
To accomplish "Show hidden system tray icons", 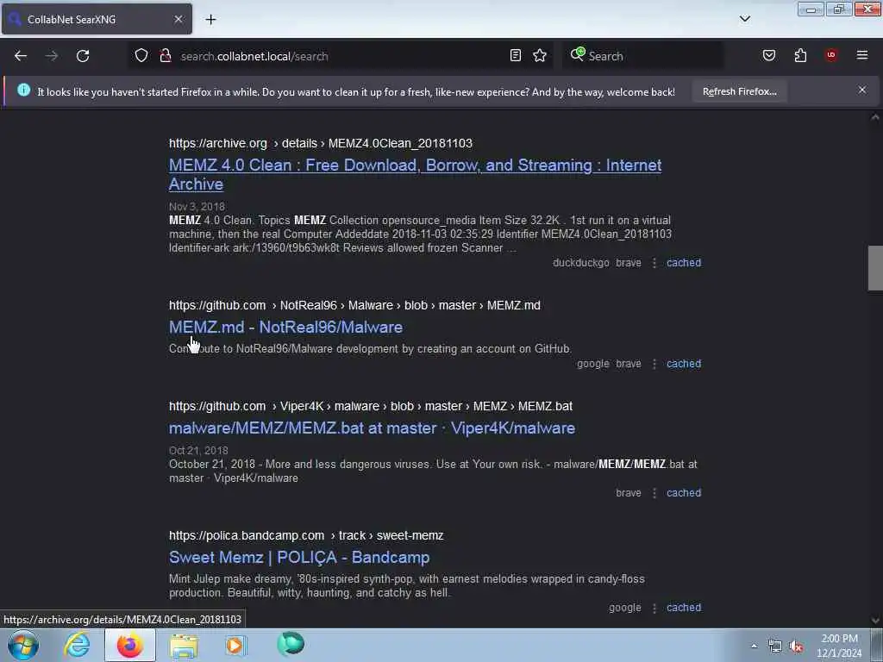I will tap(754, 646).
